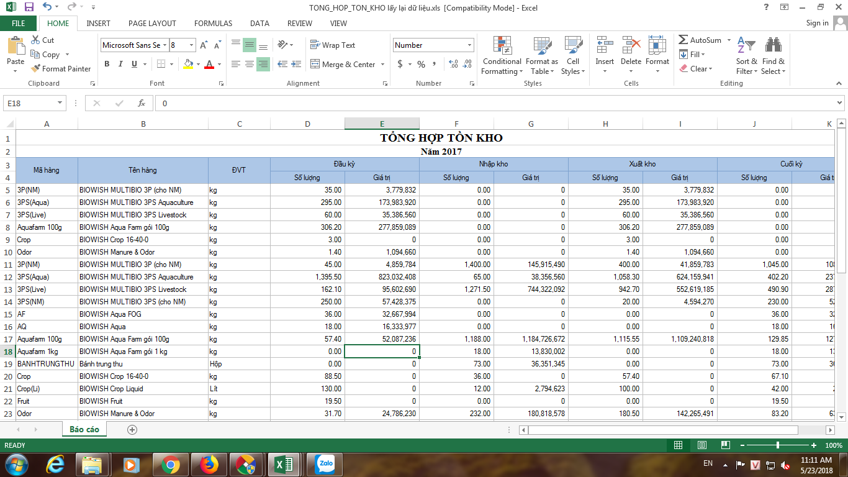848x477 pixels.
Task: Open Format as Table gallery
Action: (542, 55)
